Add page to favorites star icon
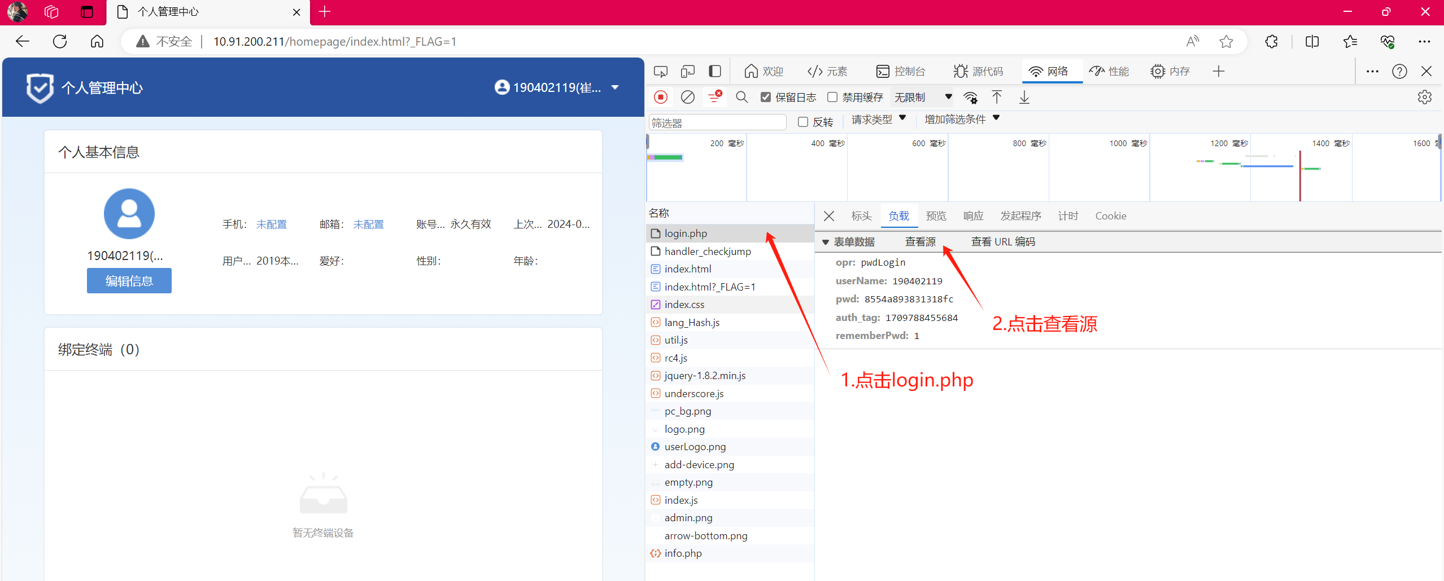This screenshot has width=1444, height=581. [x=1226, y=41]
